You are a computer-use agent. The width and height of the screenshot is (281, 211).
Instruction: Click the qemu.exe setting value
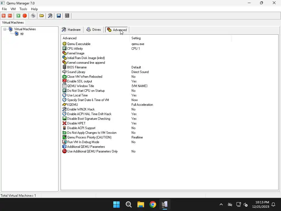138,44
